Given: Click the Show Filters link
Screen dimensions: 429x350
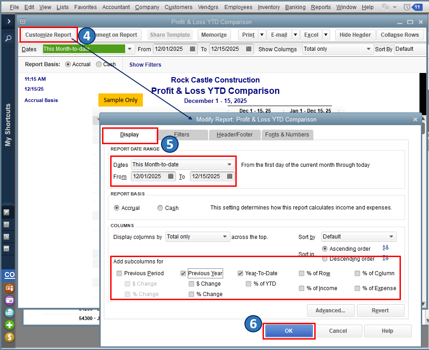Looking at the screenshot, I should (x=145, y=65).
